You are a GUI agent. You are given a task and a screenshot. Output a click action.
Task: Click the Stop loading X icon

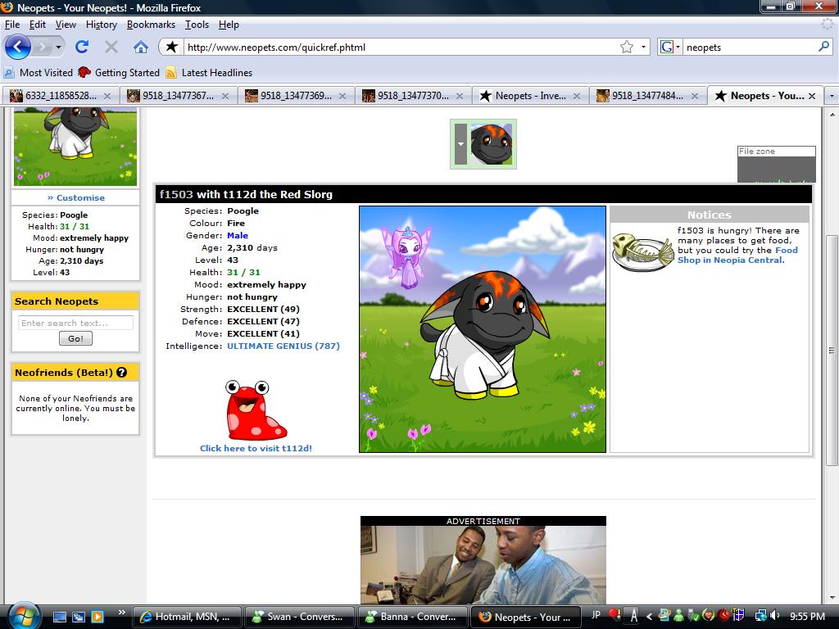[111, 47]
